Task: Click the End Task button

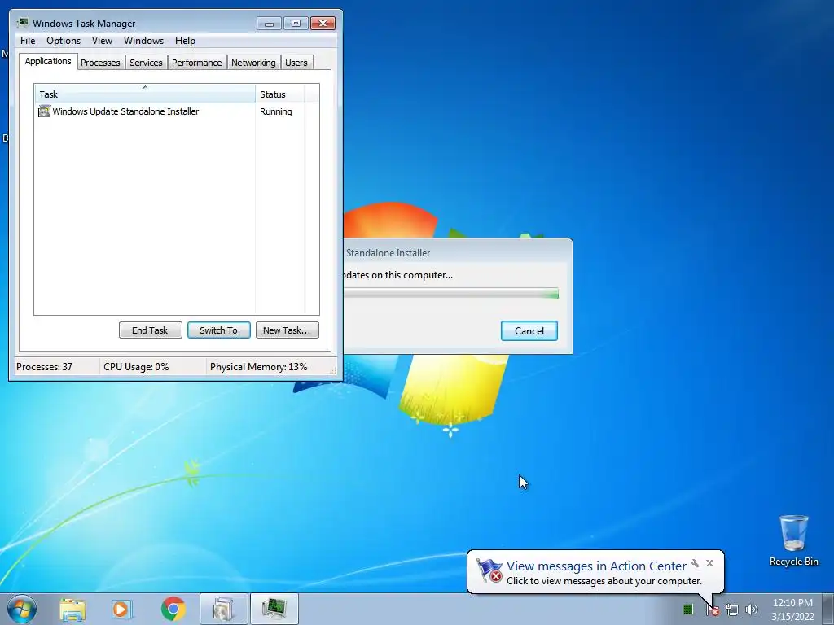Action: coord(150,330)
